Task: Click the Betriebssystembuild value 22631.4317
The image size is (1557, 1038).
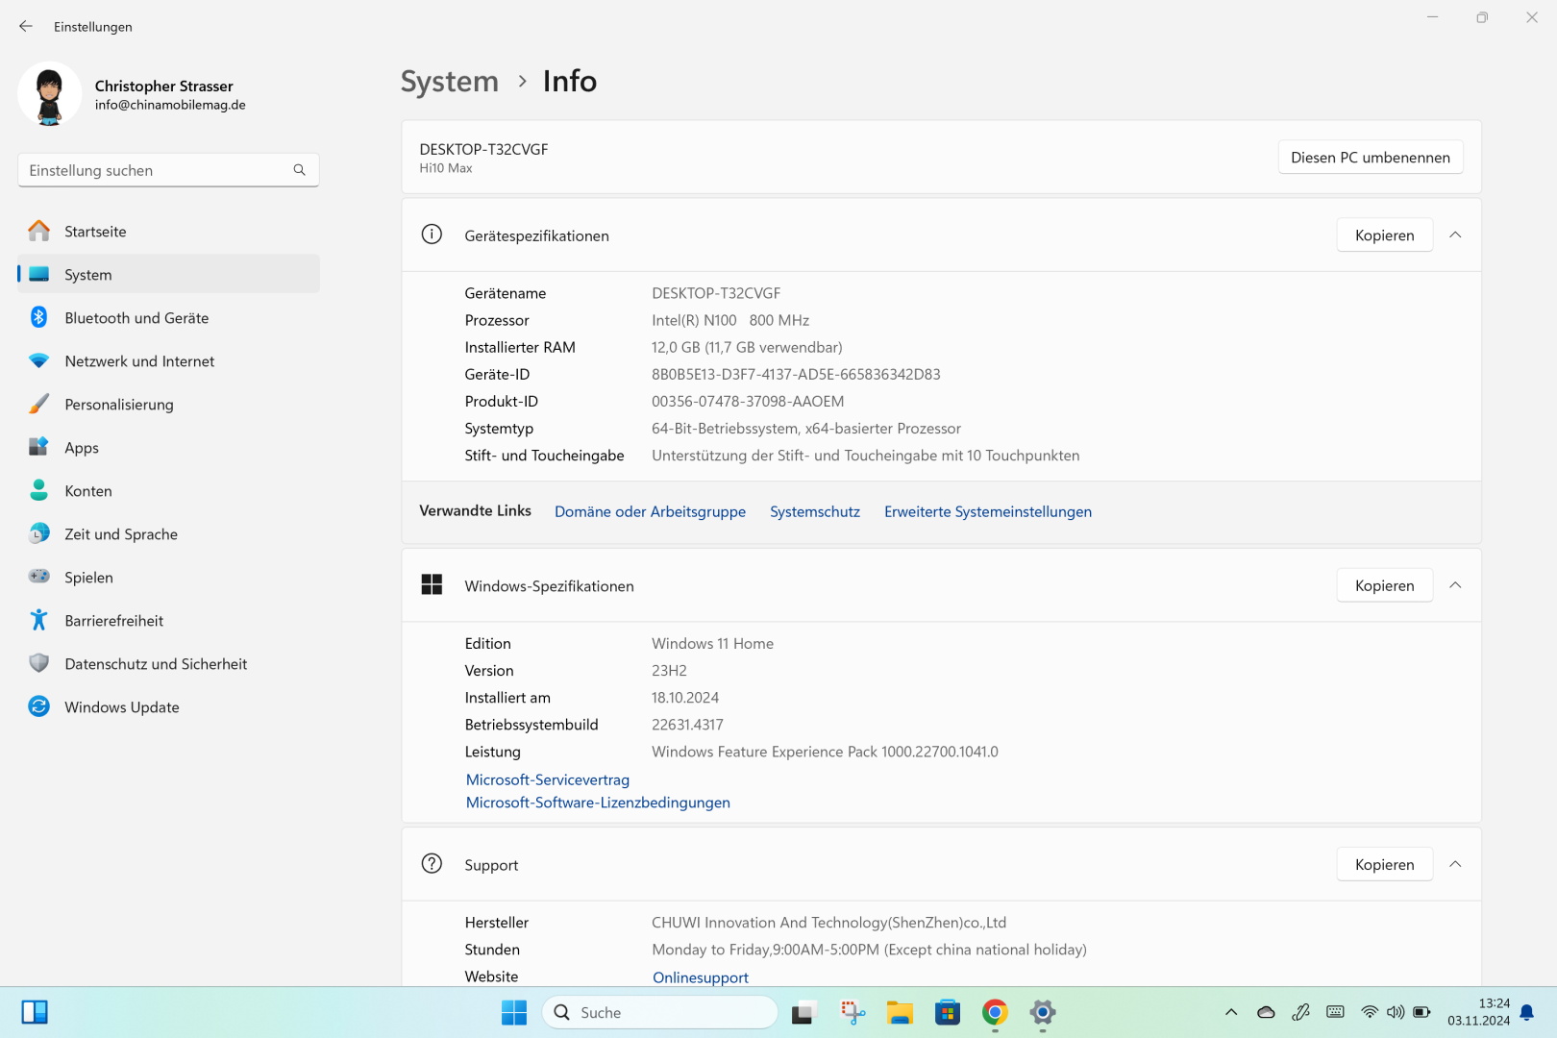Action: click(687, 725)
